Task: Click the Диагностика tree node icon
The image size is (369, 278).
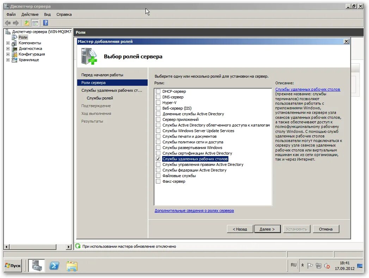Action: [14, 49]
